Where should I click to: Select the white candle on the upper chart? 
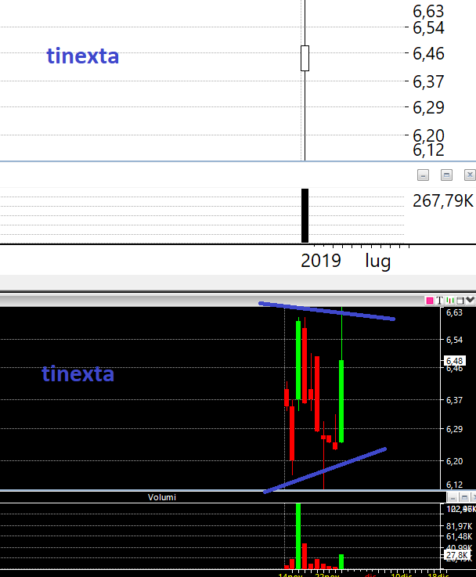coord(305,58)
